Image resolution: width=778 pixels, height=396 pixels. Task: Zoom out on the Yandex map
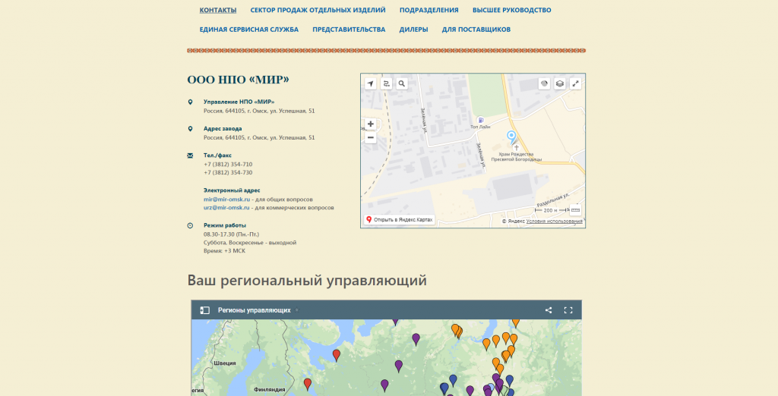[x=370, y=138]
